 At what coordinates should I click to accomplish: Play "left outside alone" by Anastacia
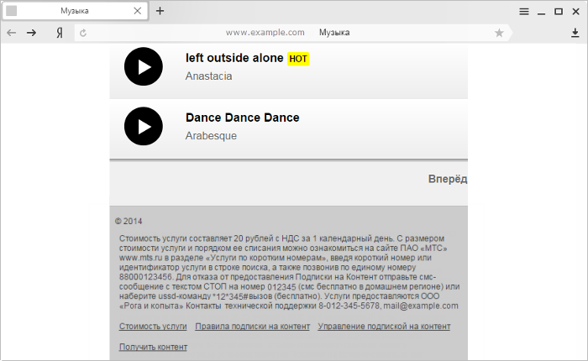point(144,66)
